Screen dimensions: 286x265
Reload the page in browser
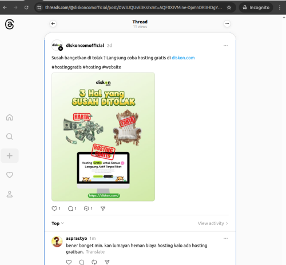26,7
